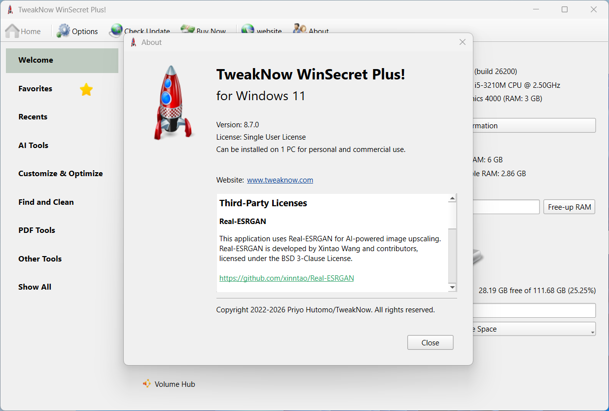
Task: Click the Volume Hub label
Action: tap(175, 384)
